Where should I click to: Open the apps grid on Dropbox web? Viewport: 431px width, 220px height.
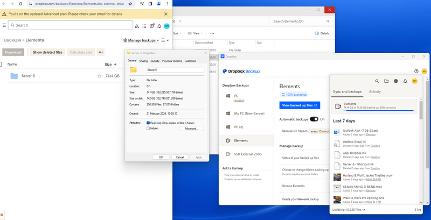coord(144,25)
